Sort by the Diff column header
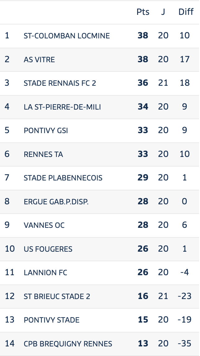The image size is (200, 356). tap(186, 12)
